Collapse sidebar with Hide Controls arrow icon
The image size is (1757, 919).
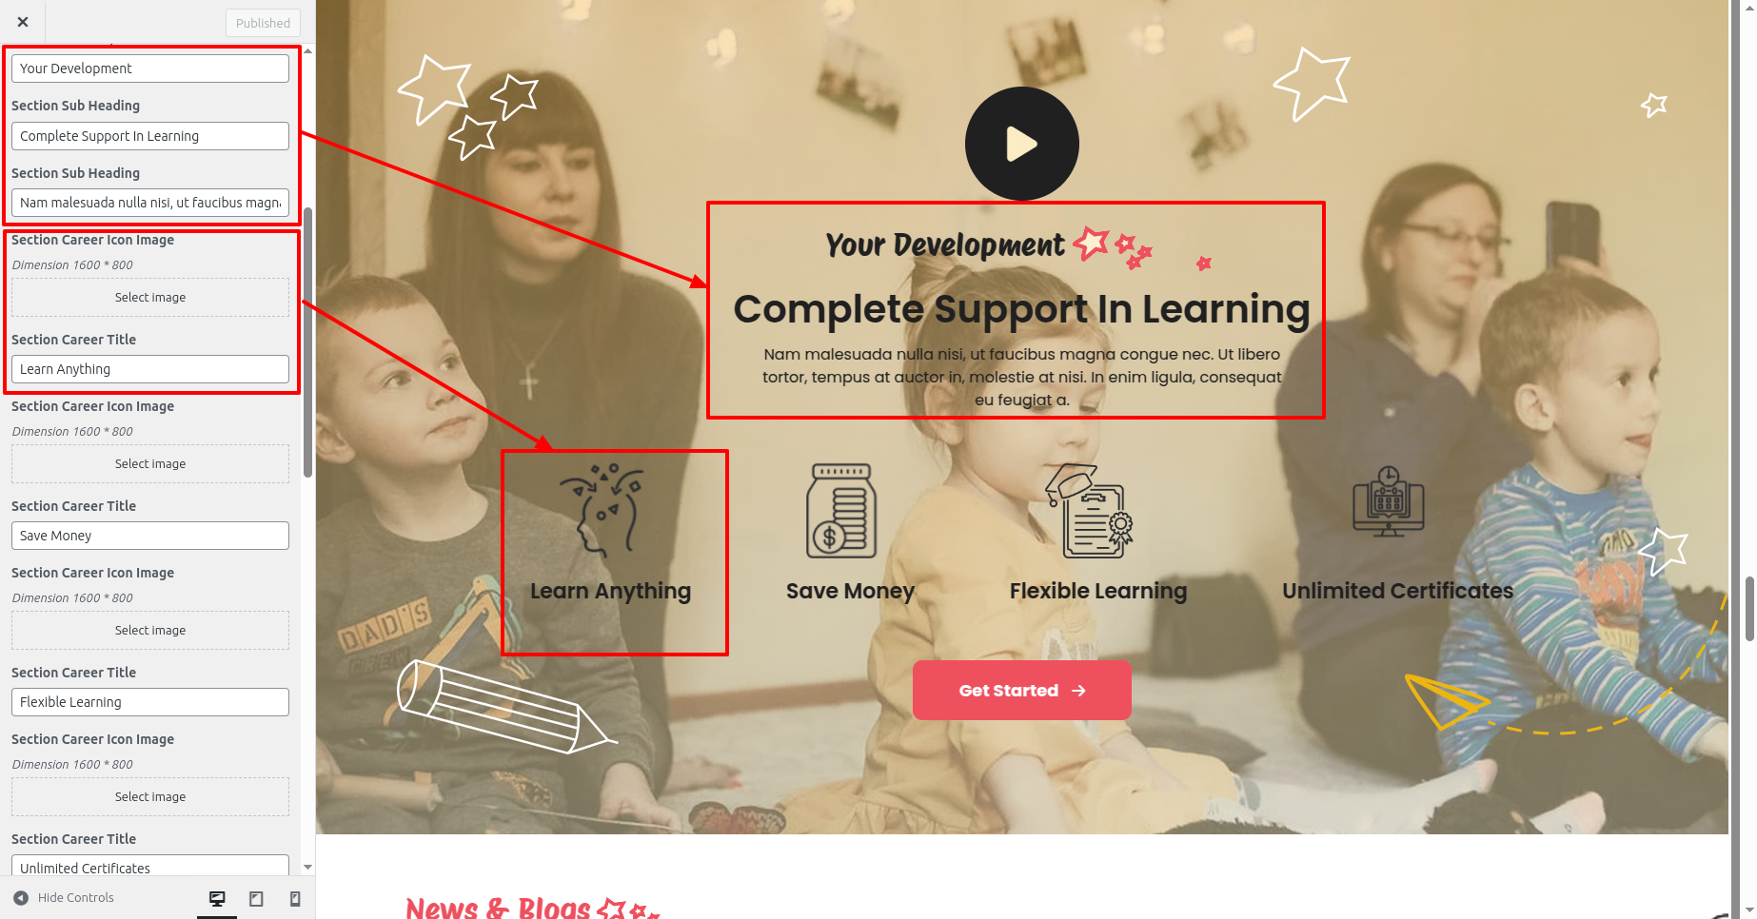tap(21, 898)
